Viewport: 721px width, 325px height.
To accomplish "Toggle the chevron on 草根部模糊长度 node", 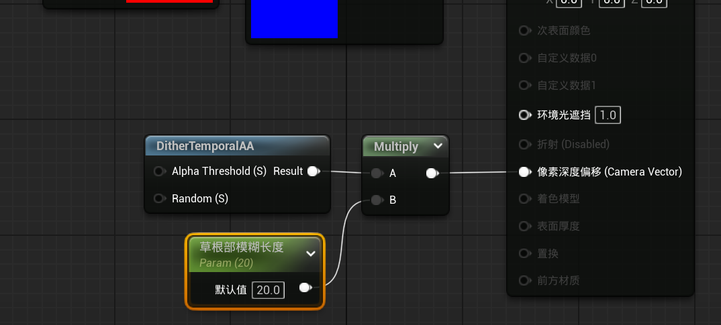I will tap(311, 253).
